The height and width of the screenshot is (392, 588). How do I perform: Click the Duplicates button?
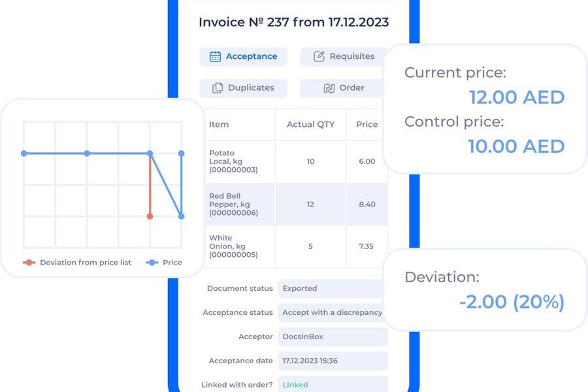point(243,88)
